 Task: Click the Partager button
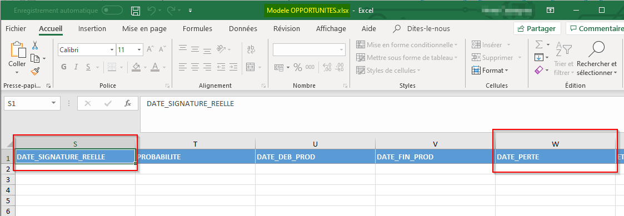tap(537, 29)
